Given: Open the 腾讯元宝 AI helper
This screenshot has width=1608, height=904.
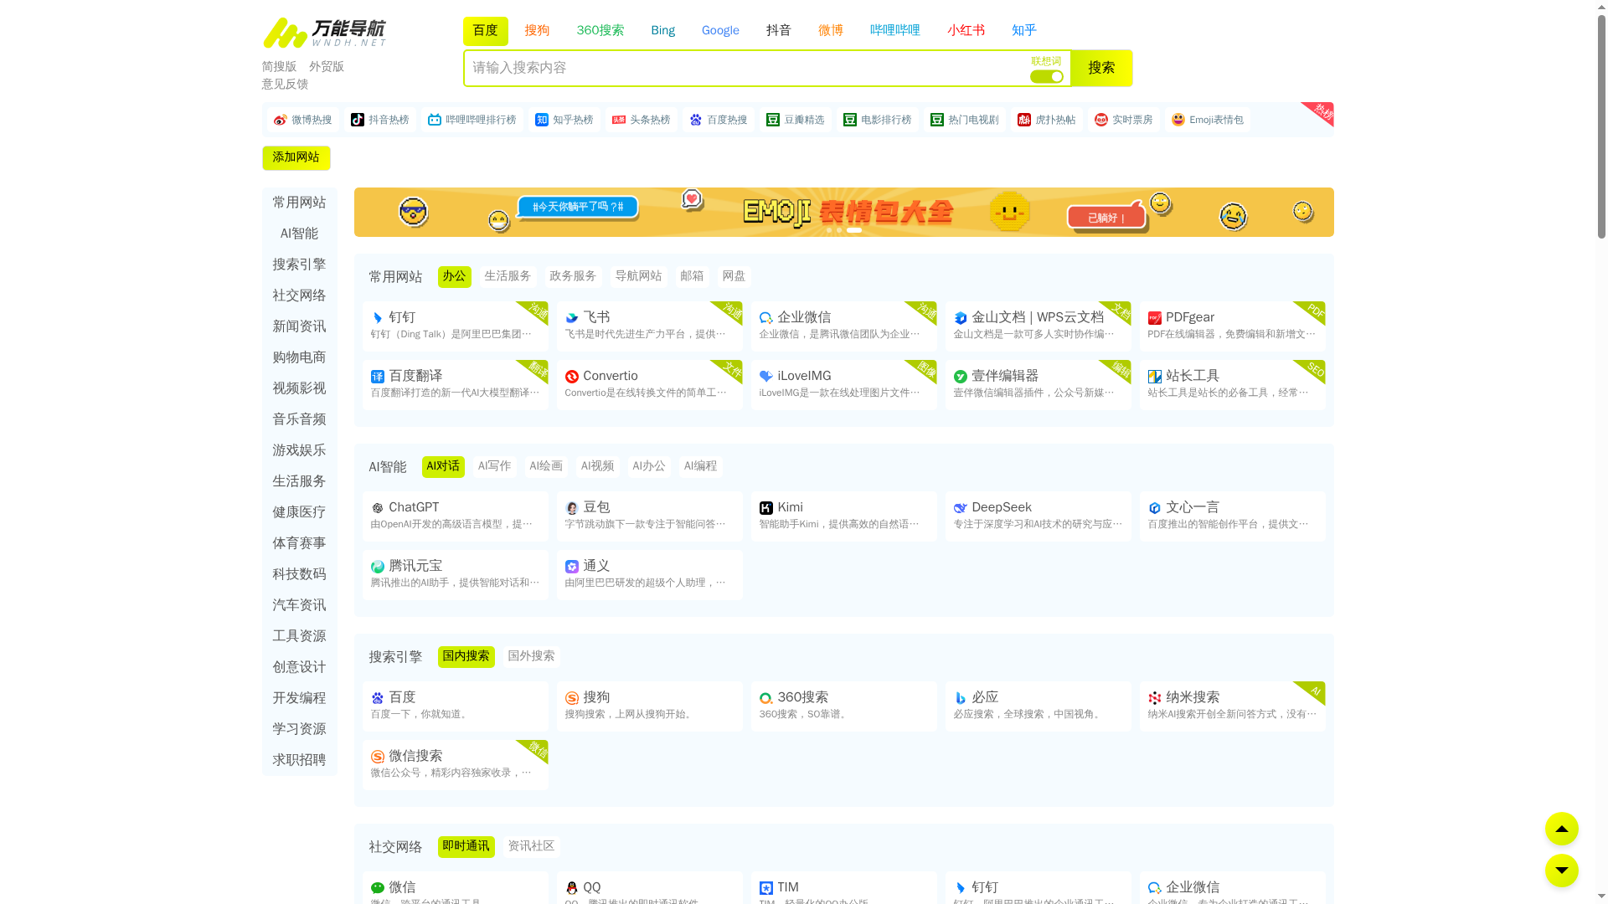Looking at the screenshot, I should (x=455, y=574).
